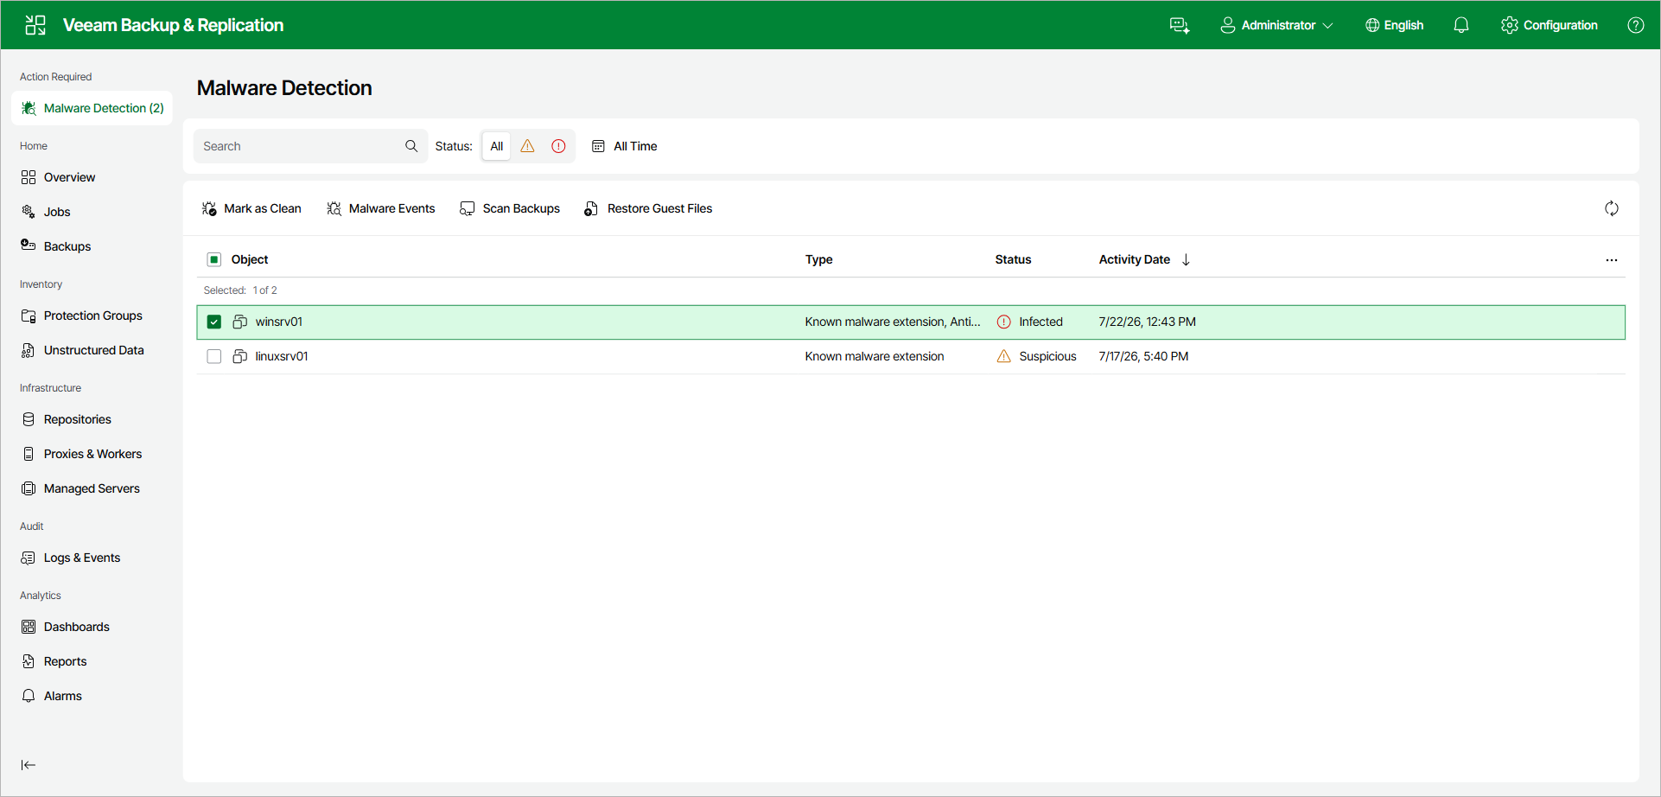Image resolution: width=1661 pixels, height=797 pixels.
Task: Click the 7/17/26, 5:40 PM date cell
Action: pos(1143,356)
